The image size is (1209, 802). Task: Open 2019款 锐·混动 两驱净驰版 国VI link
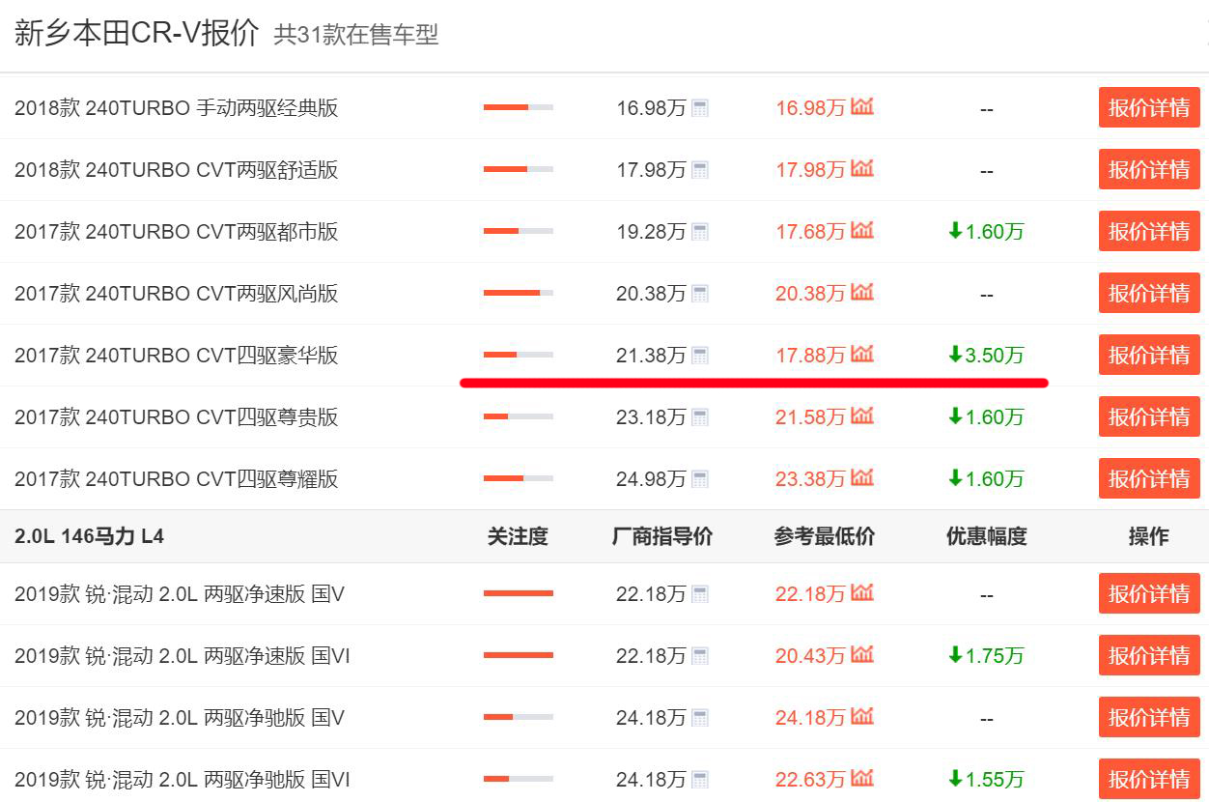point(183,780)
